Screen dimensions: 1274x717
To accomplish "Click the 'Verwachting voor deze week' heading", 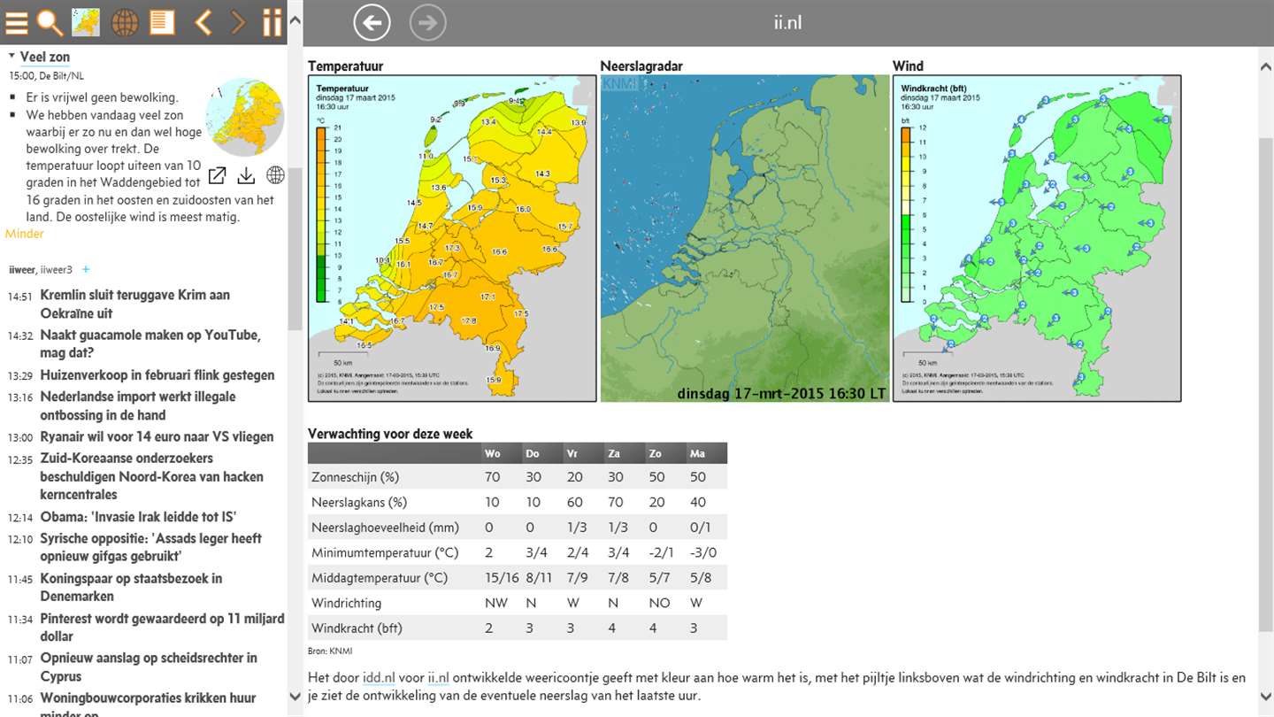I will pyautogui.click(x=390, y=434).
